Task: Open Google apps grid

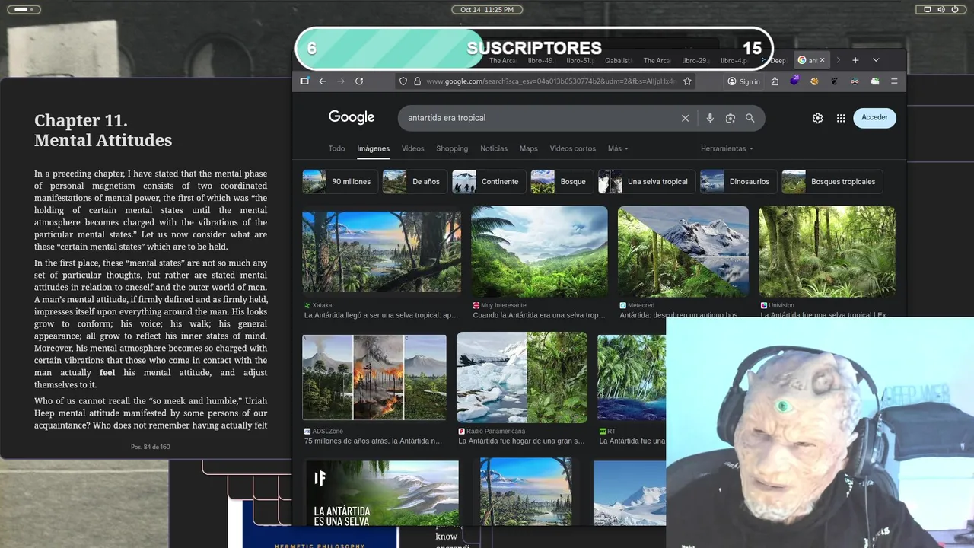Action: 841,118
